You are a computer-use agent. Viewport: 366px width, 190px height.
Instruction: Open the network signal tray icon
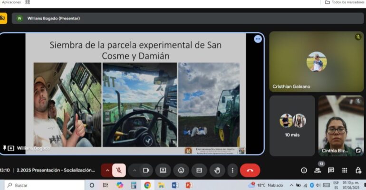tap(305, 185)
